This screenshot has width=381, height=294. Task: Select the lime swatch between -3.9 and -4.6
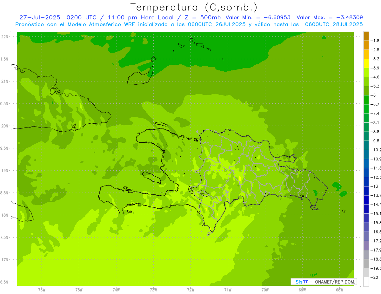(366, 72)
